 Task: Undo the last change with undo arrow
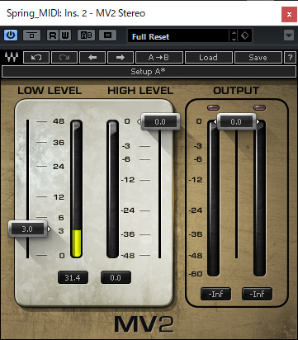tap(36, 58)
